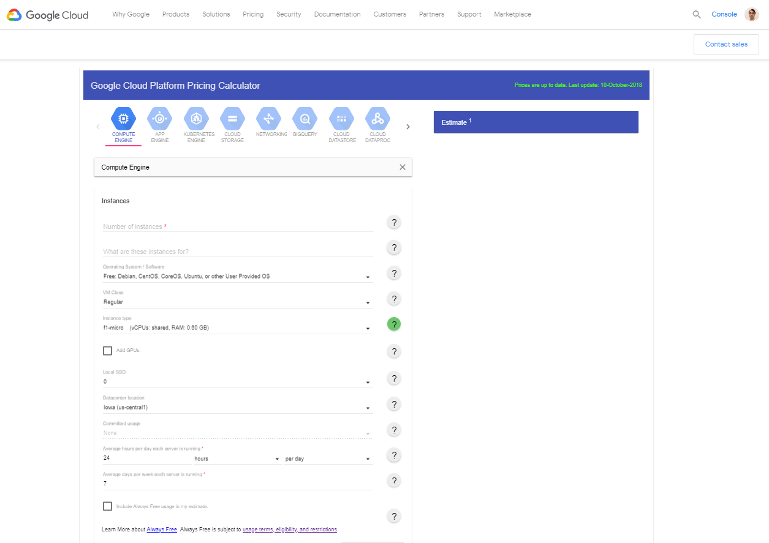This screenshot has height=543, width=769.
Task: Open Pricing menu item
Action: coord(253,14)
